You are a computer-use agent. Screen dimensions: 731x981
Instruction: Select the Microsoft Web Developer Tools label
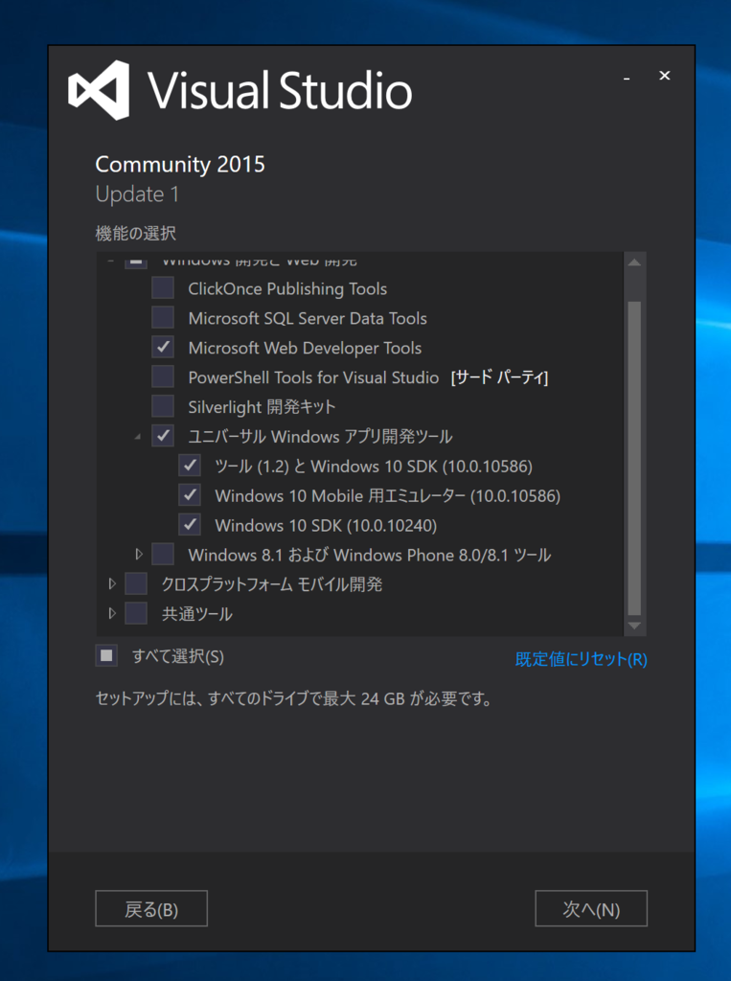click(305, 348)
